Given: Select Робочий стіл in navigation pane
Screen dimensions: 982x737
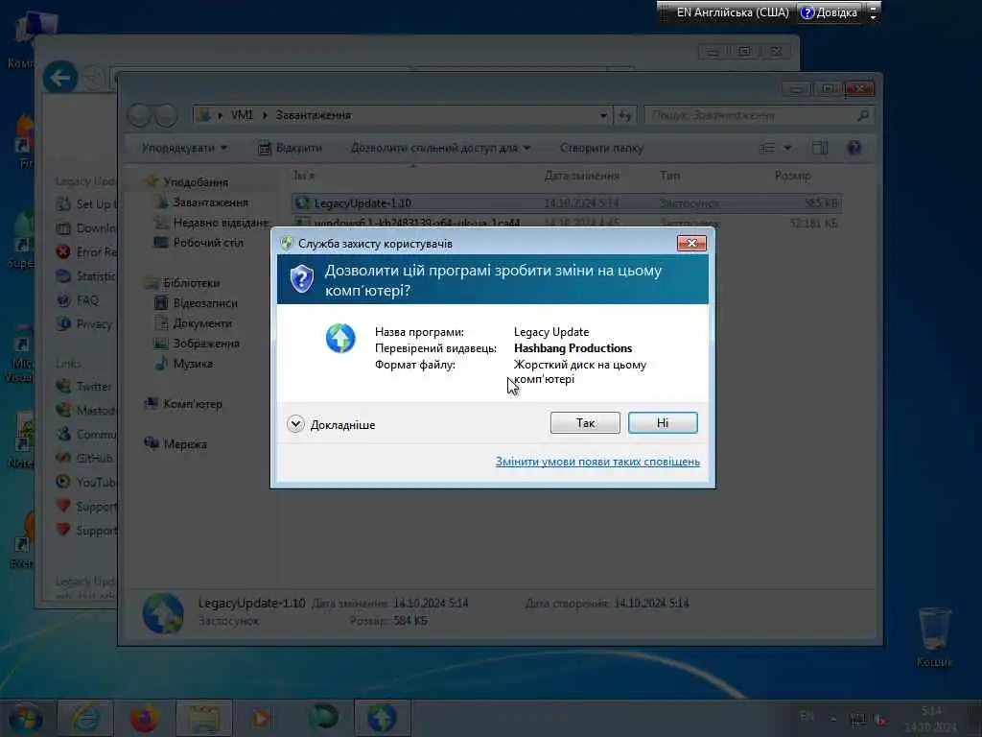Looking at the screenshot, I should [x=208, y=243].
